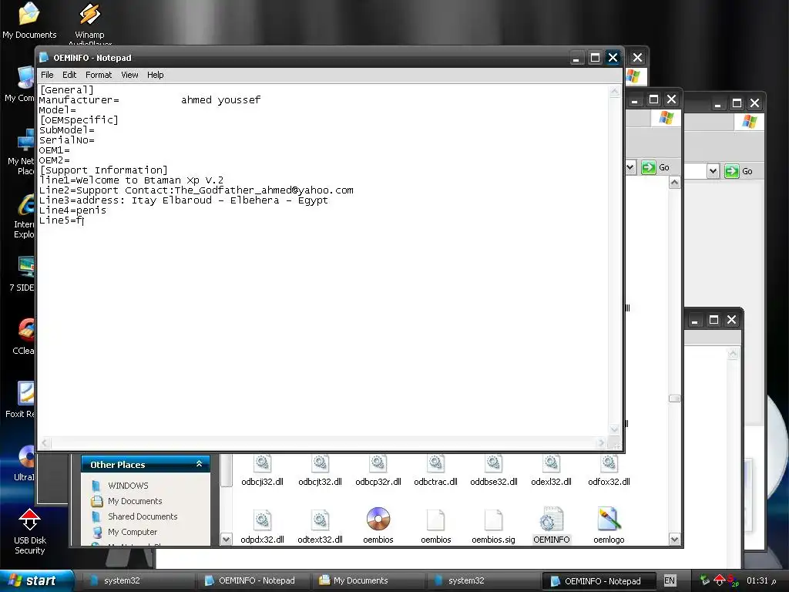This screenshot has height=592, width=789.
Task: Click the Start button
Action: coord(37,580)
